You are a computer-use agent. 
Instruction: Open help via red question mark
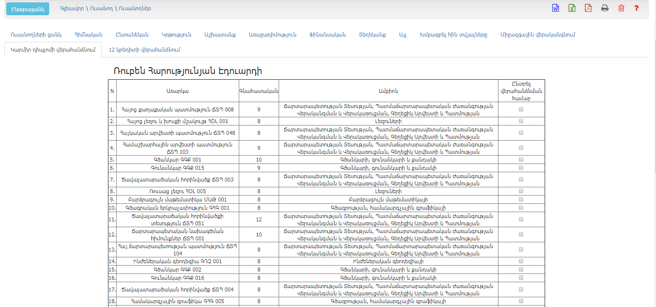637,8
